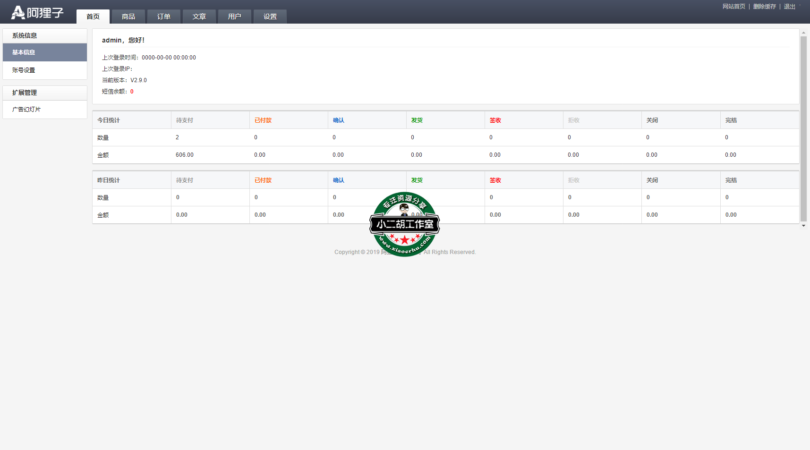Switch to the 订单 tab

(x=164, y=17)
